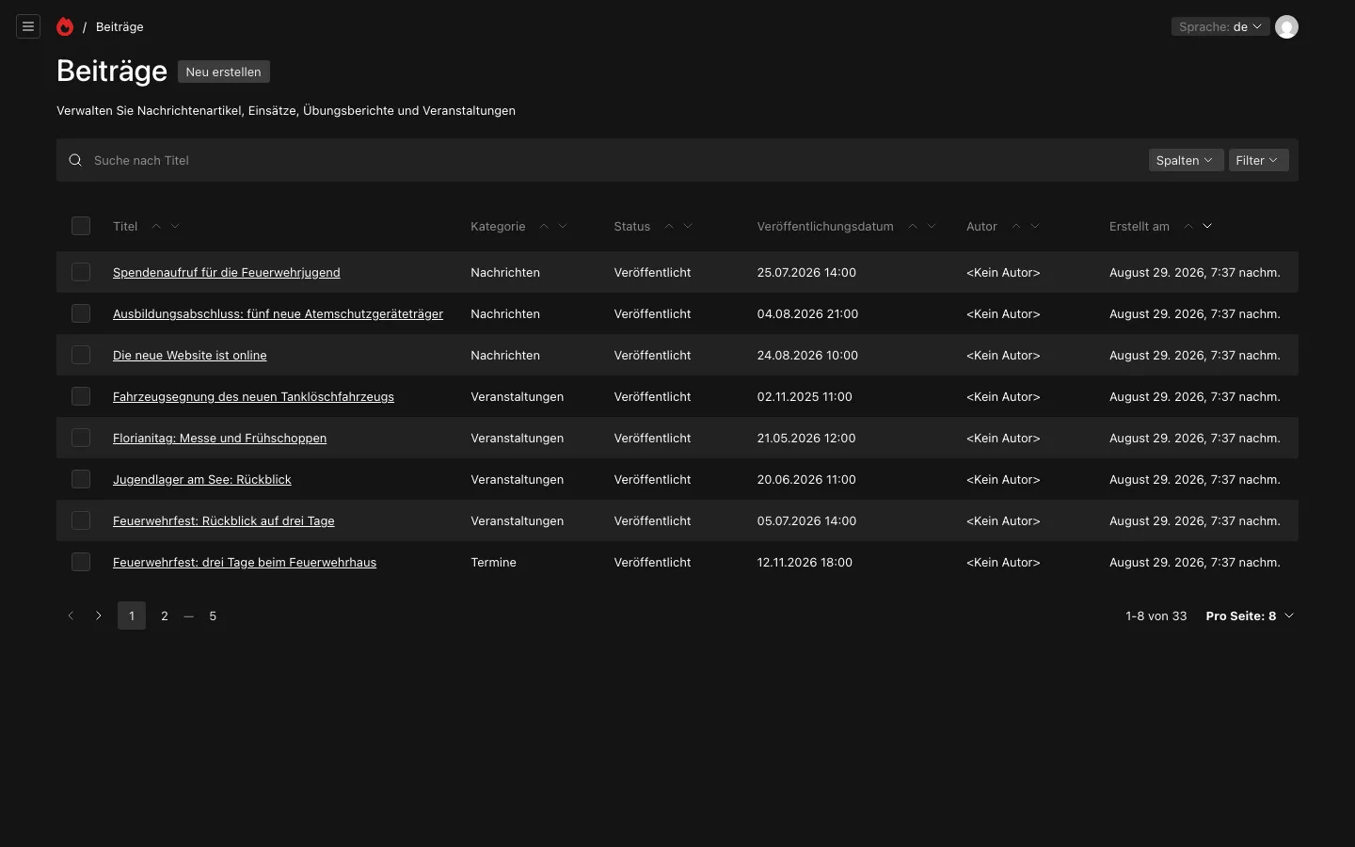Sort Veröffentlichungsdatum ascending arrow

click(x=913, y=226)
